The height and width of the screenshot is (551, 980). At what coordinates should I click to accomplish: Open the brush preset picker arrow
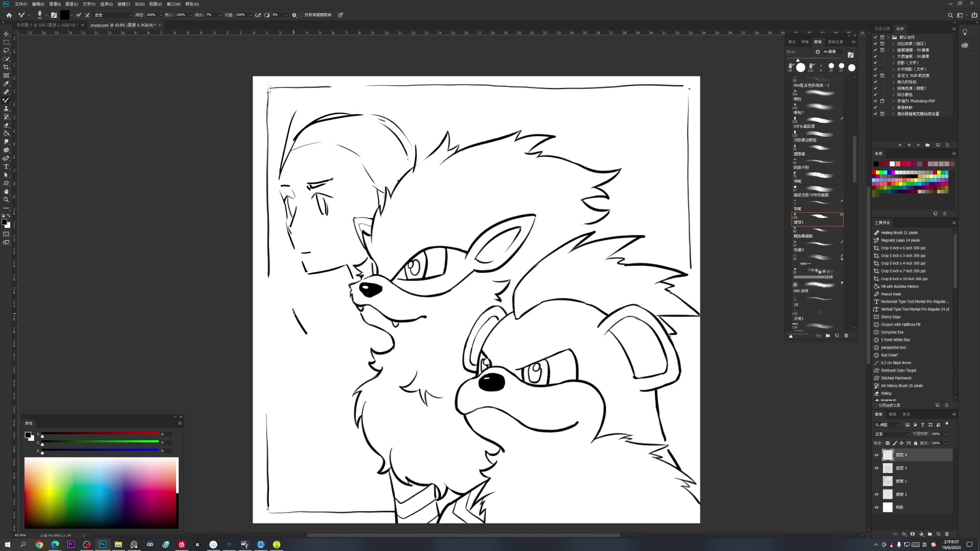point(46,15)
